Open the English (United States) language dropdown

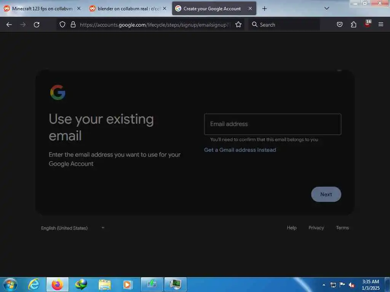pos(72,228)
